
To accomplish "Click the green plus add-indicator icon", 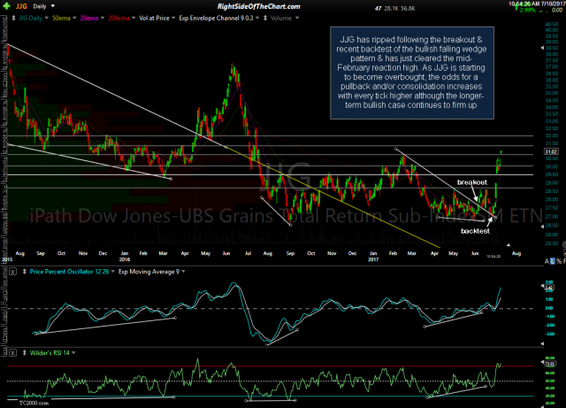I will [6, 6].
